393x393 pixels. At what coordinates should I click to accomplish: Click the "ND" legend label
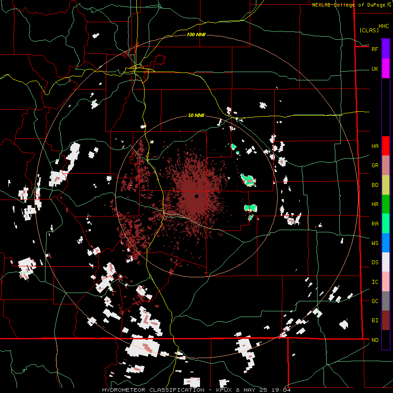pos(375,340)
